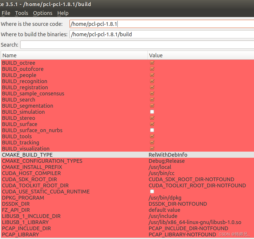
Task: Toggle the CUDA_USE_STATIC_CUDA_RUNTIME checkbox
Action: click(152, 191)
